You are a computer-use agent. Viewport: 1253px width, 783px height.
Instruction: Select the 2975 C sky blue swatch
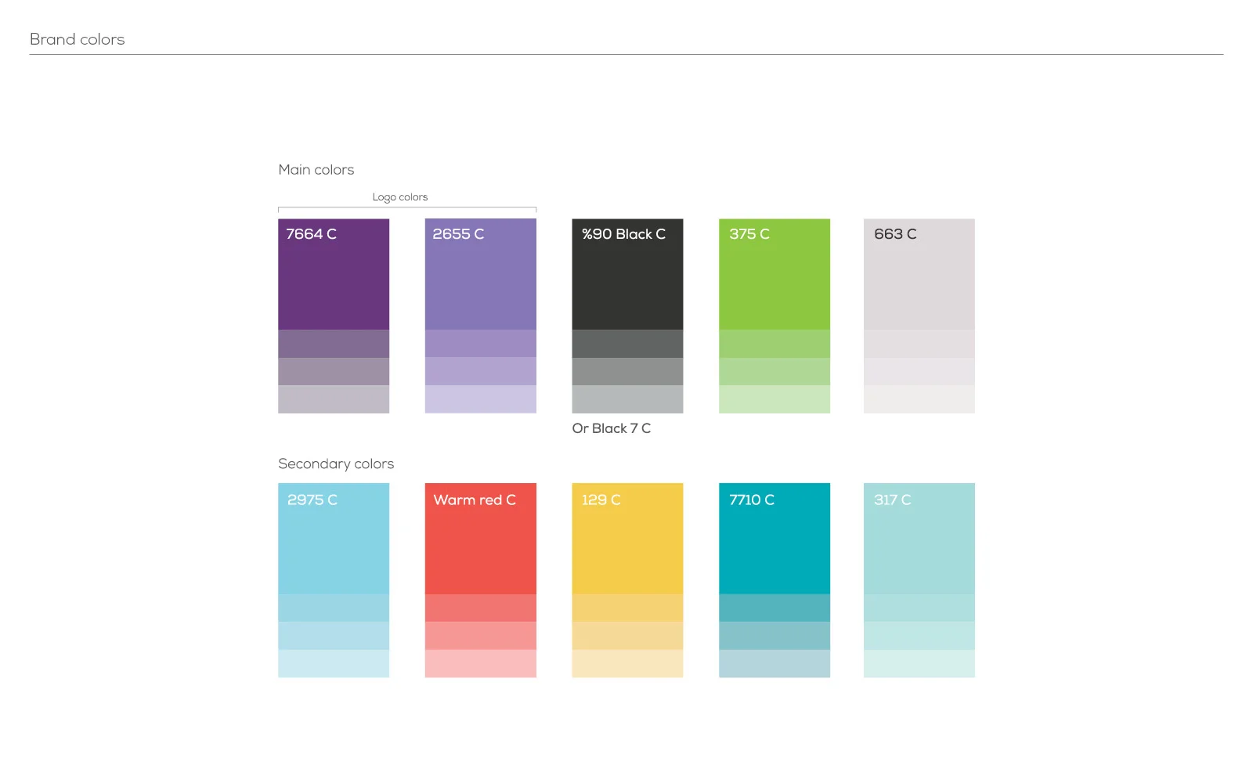334,539
